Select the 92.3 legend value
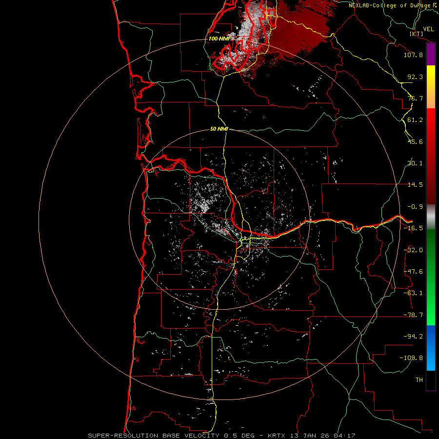 click(x=415, y=77)
